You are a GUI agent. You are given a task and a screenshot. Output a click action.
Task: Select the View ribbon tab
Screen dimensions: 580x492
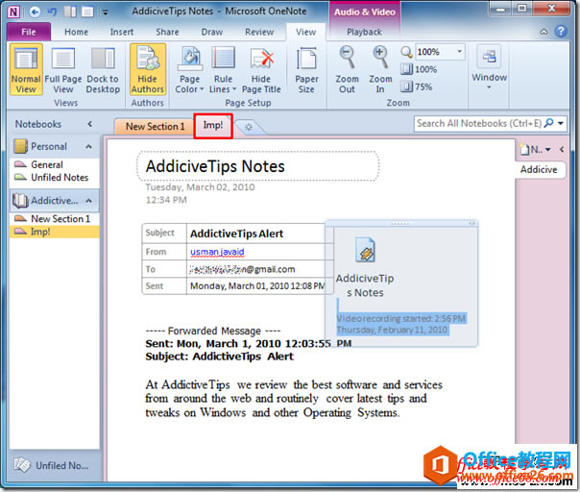point(306,32)
